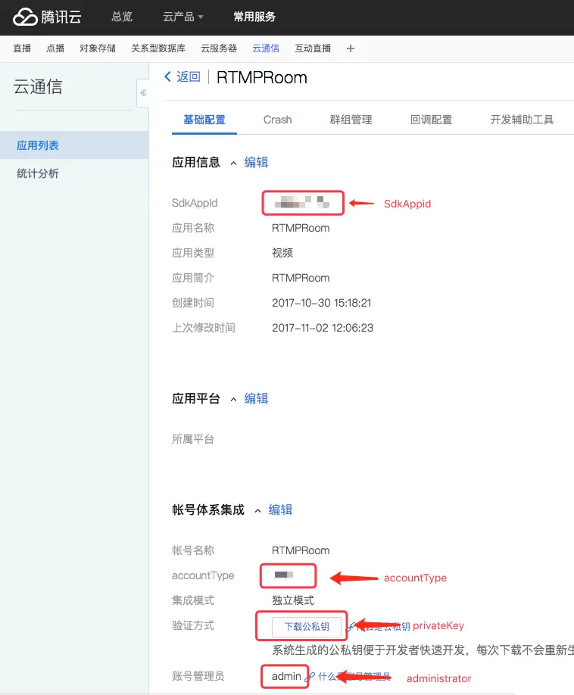Collapse the 帐号体系集成 section
The height and width of the screenshot is (695, 574).
pyautogui.click(x=257, y=511)
